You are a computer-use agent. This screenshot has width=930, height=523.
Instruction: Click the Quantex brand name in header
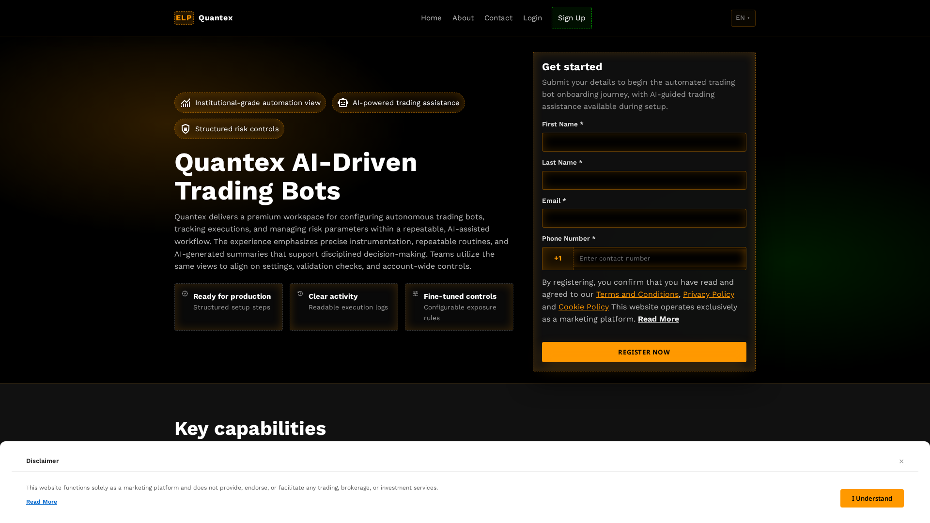(216, 18)
